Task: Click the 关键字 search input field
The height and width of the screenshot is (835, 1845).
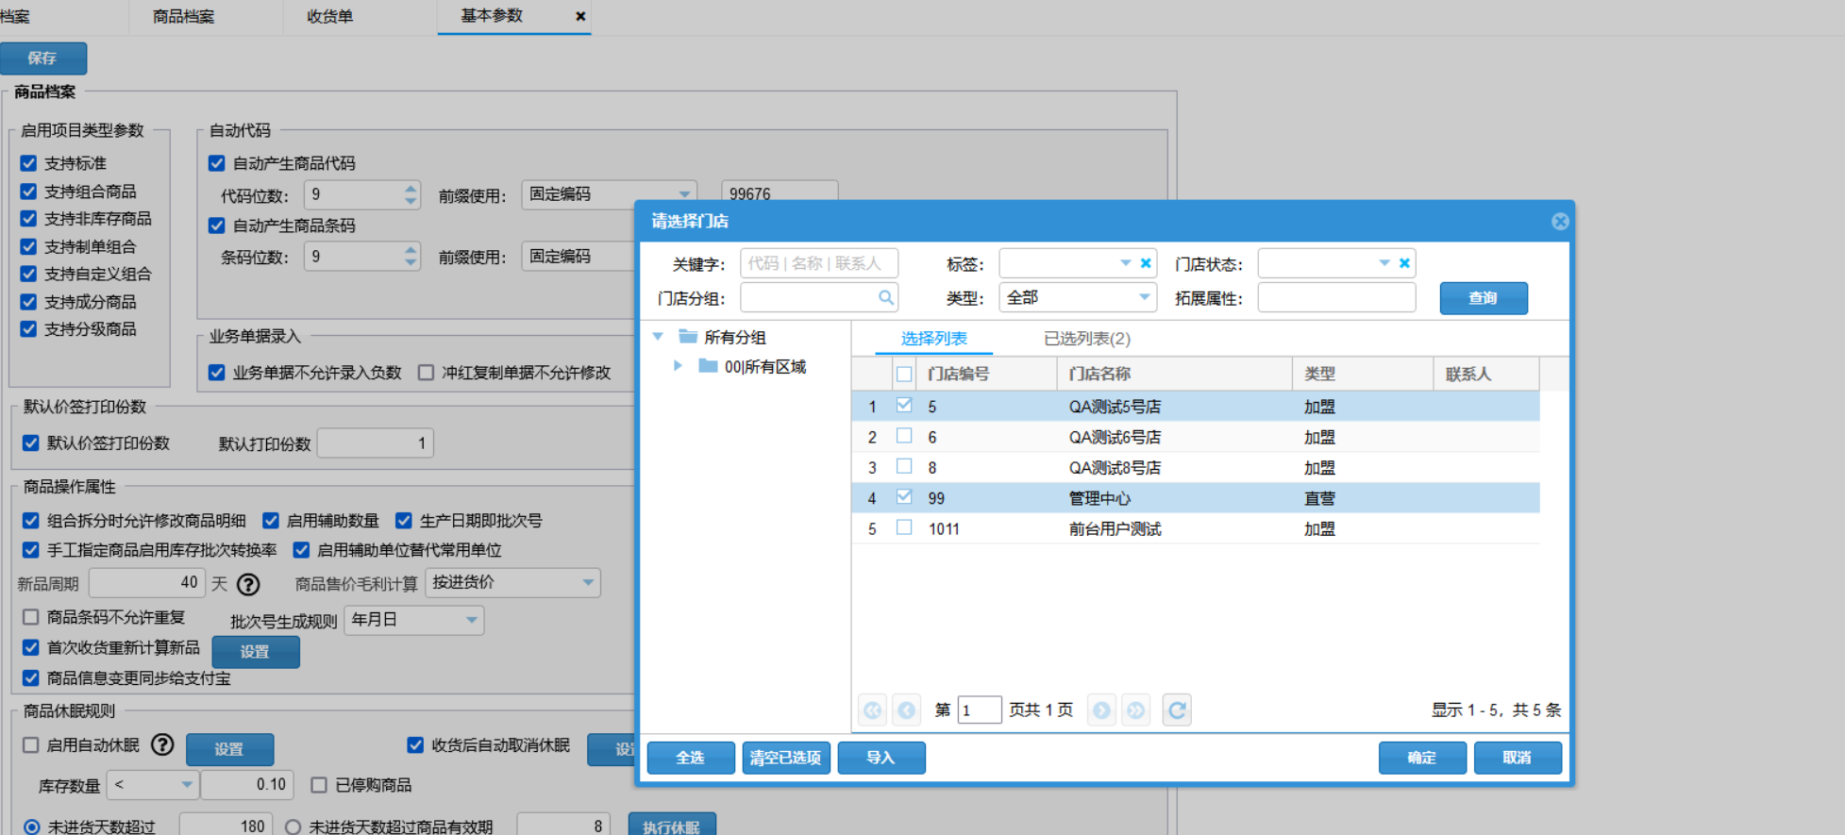Action: coord(817,263)
